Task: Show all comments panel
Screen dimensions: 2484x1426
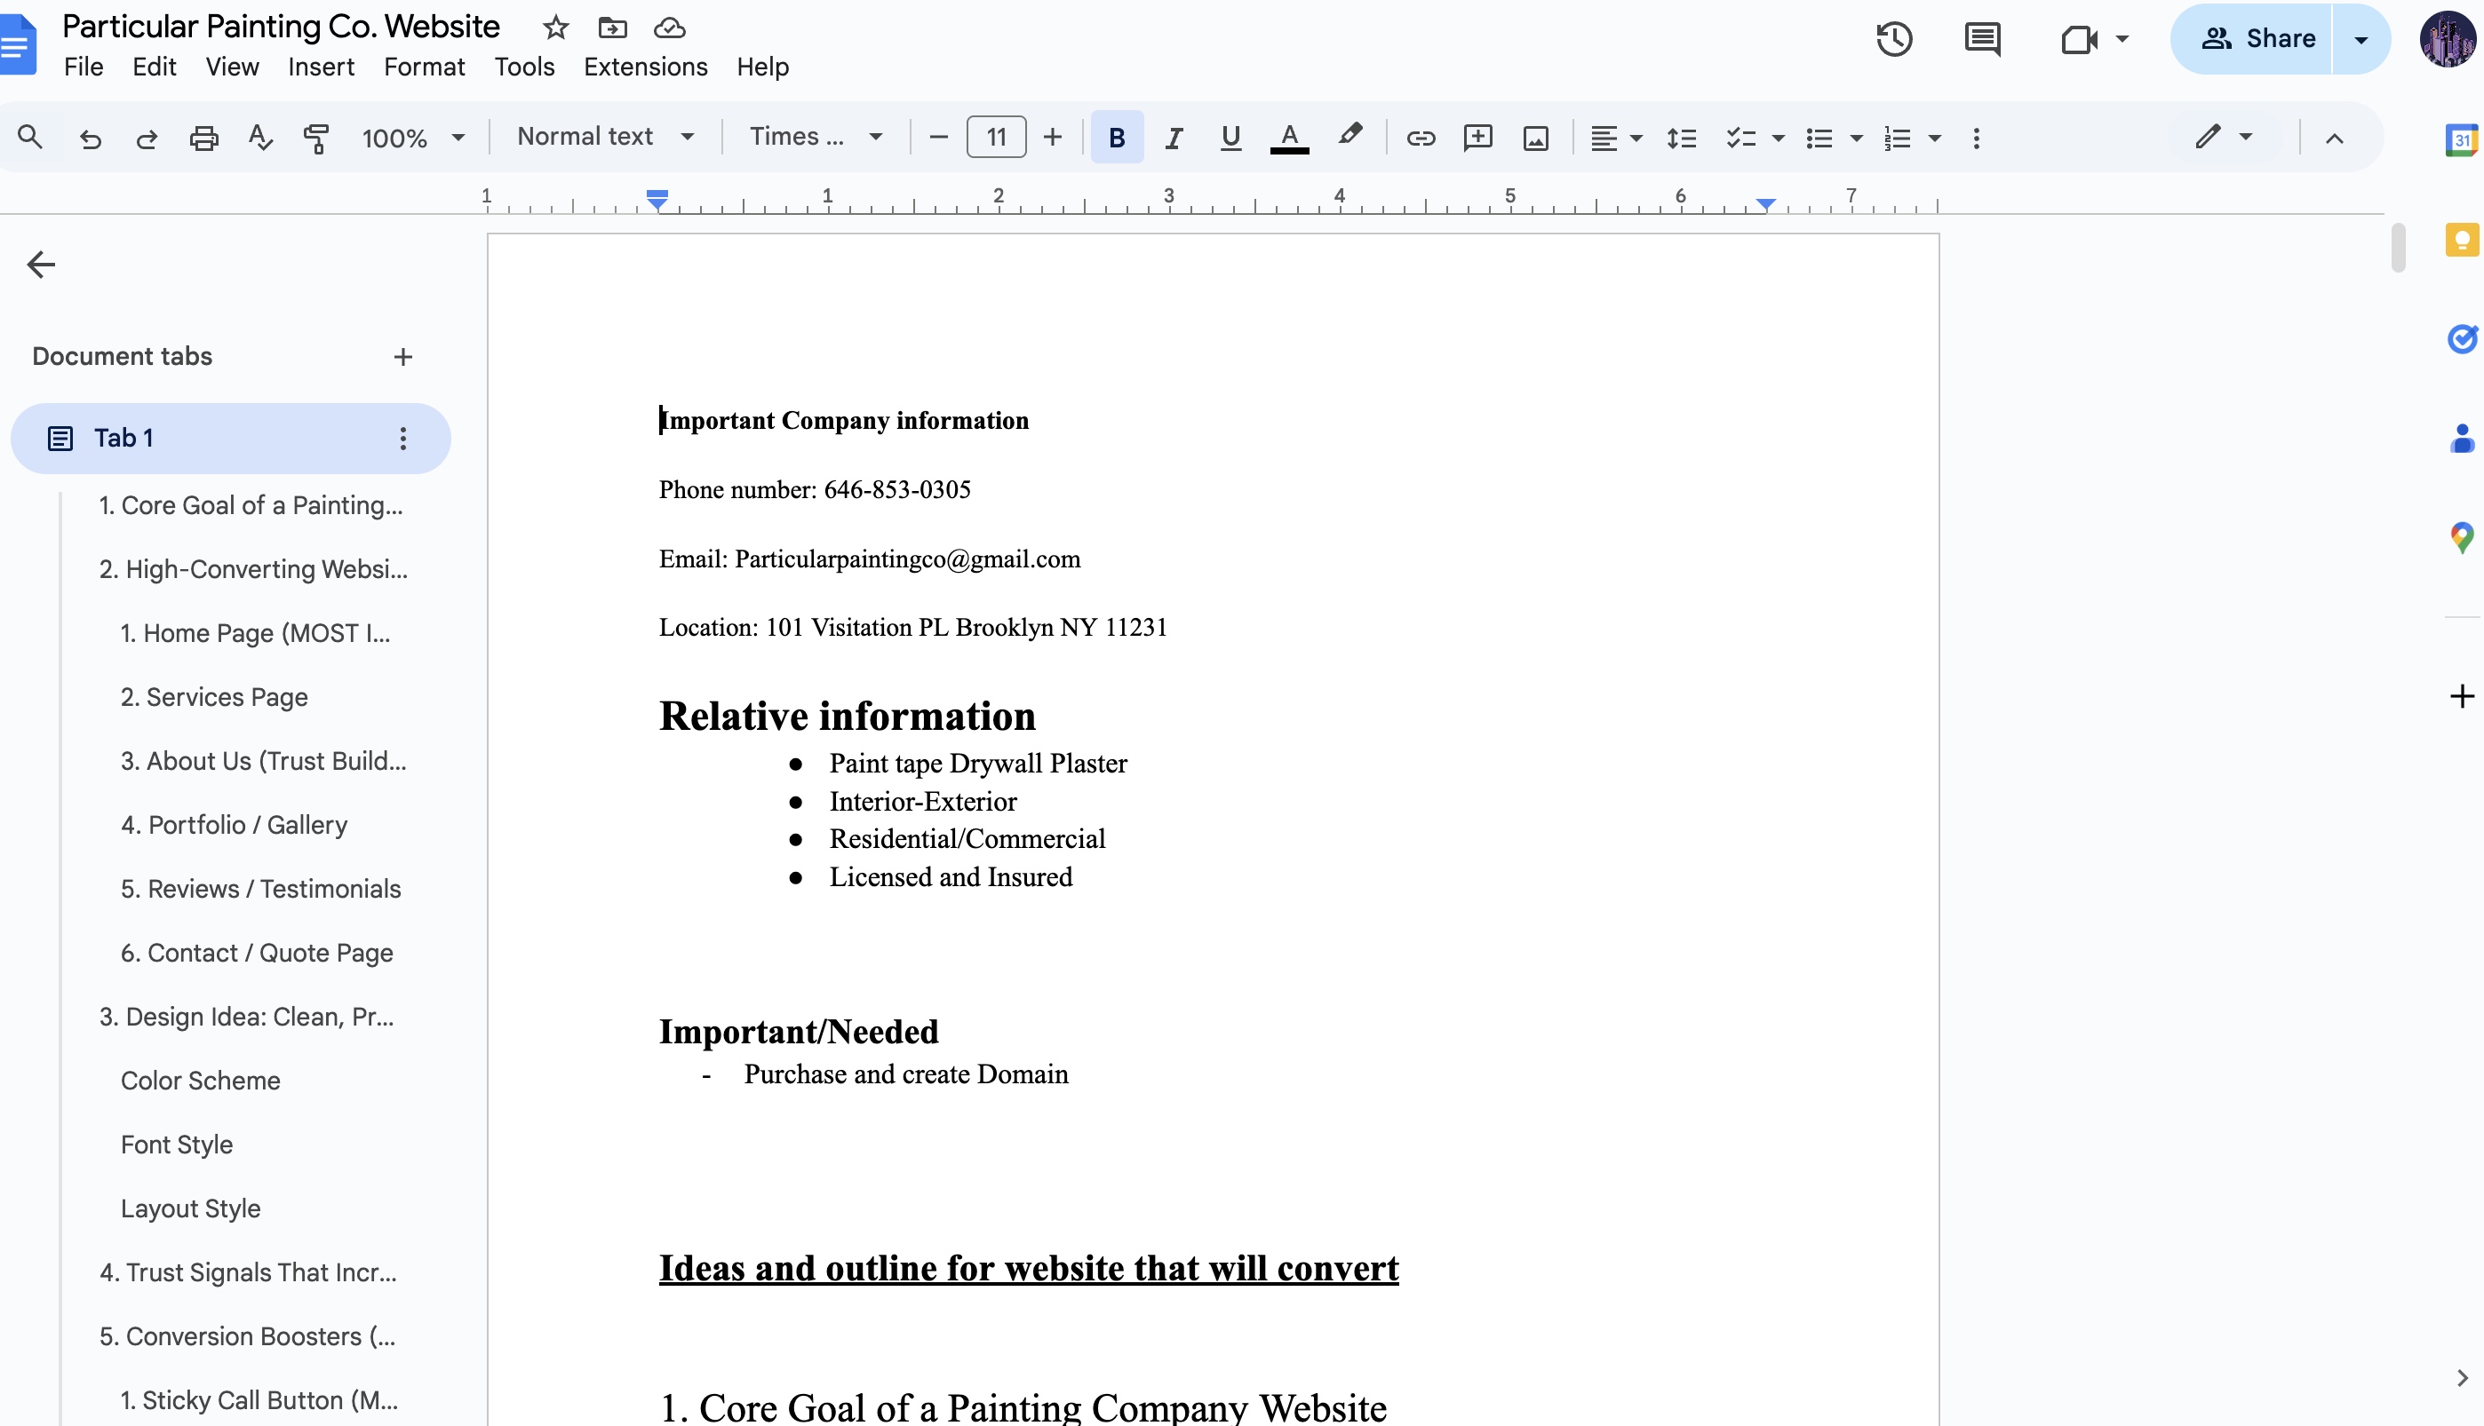Action: [1982, 39]
